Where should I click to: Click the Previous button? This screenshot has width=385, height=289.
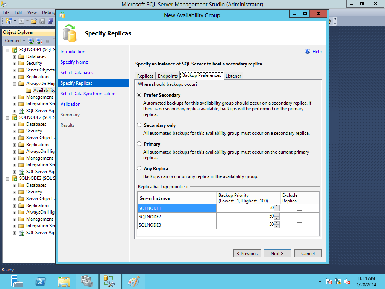click(x=247, y=253)
